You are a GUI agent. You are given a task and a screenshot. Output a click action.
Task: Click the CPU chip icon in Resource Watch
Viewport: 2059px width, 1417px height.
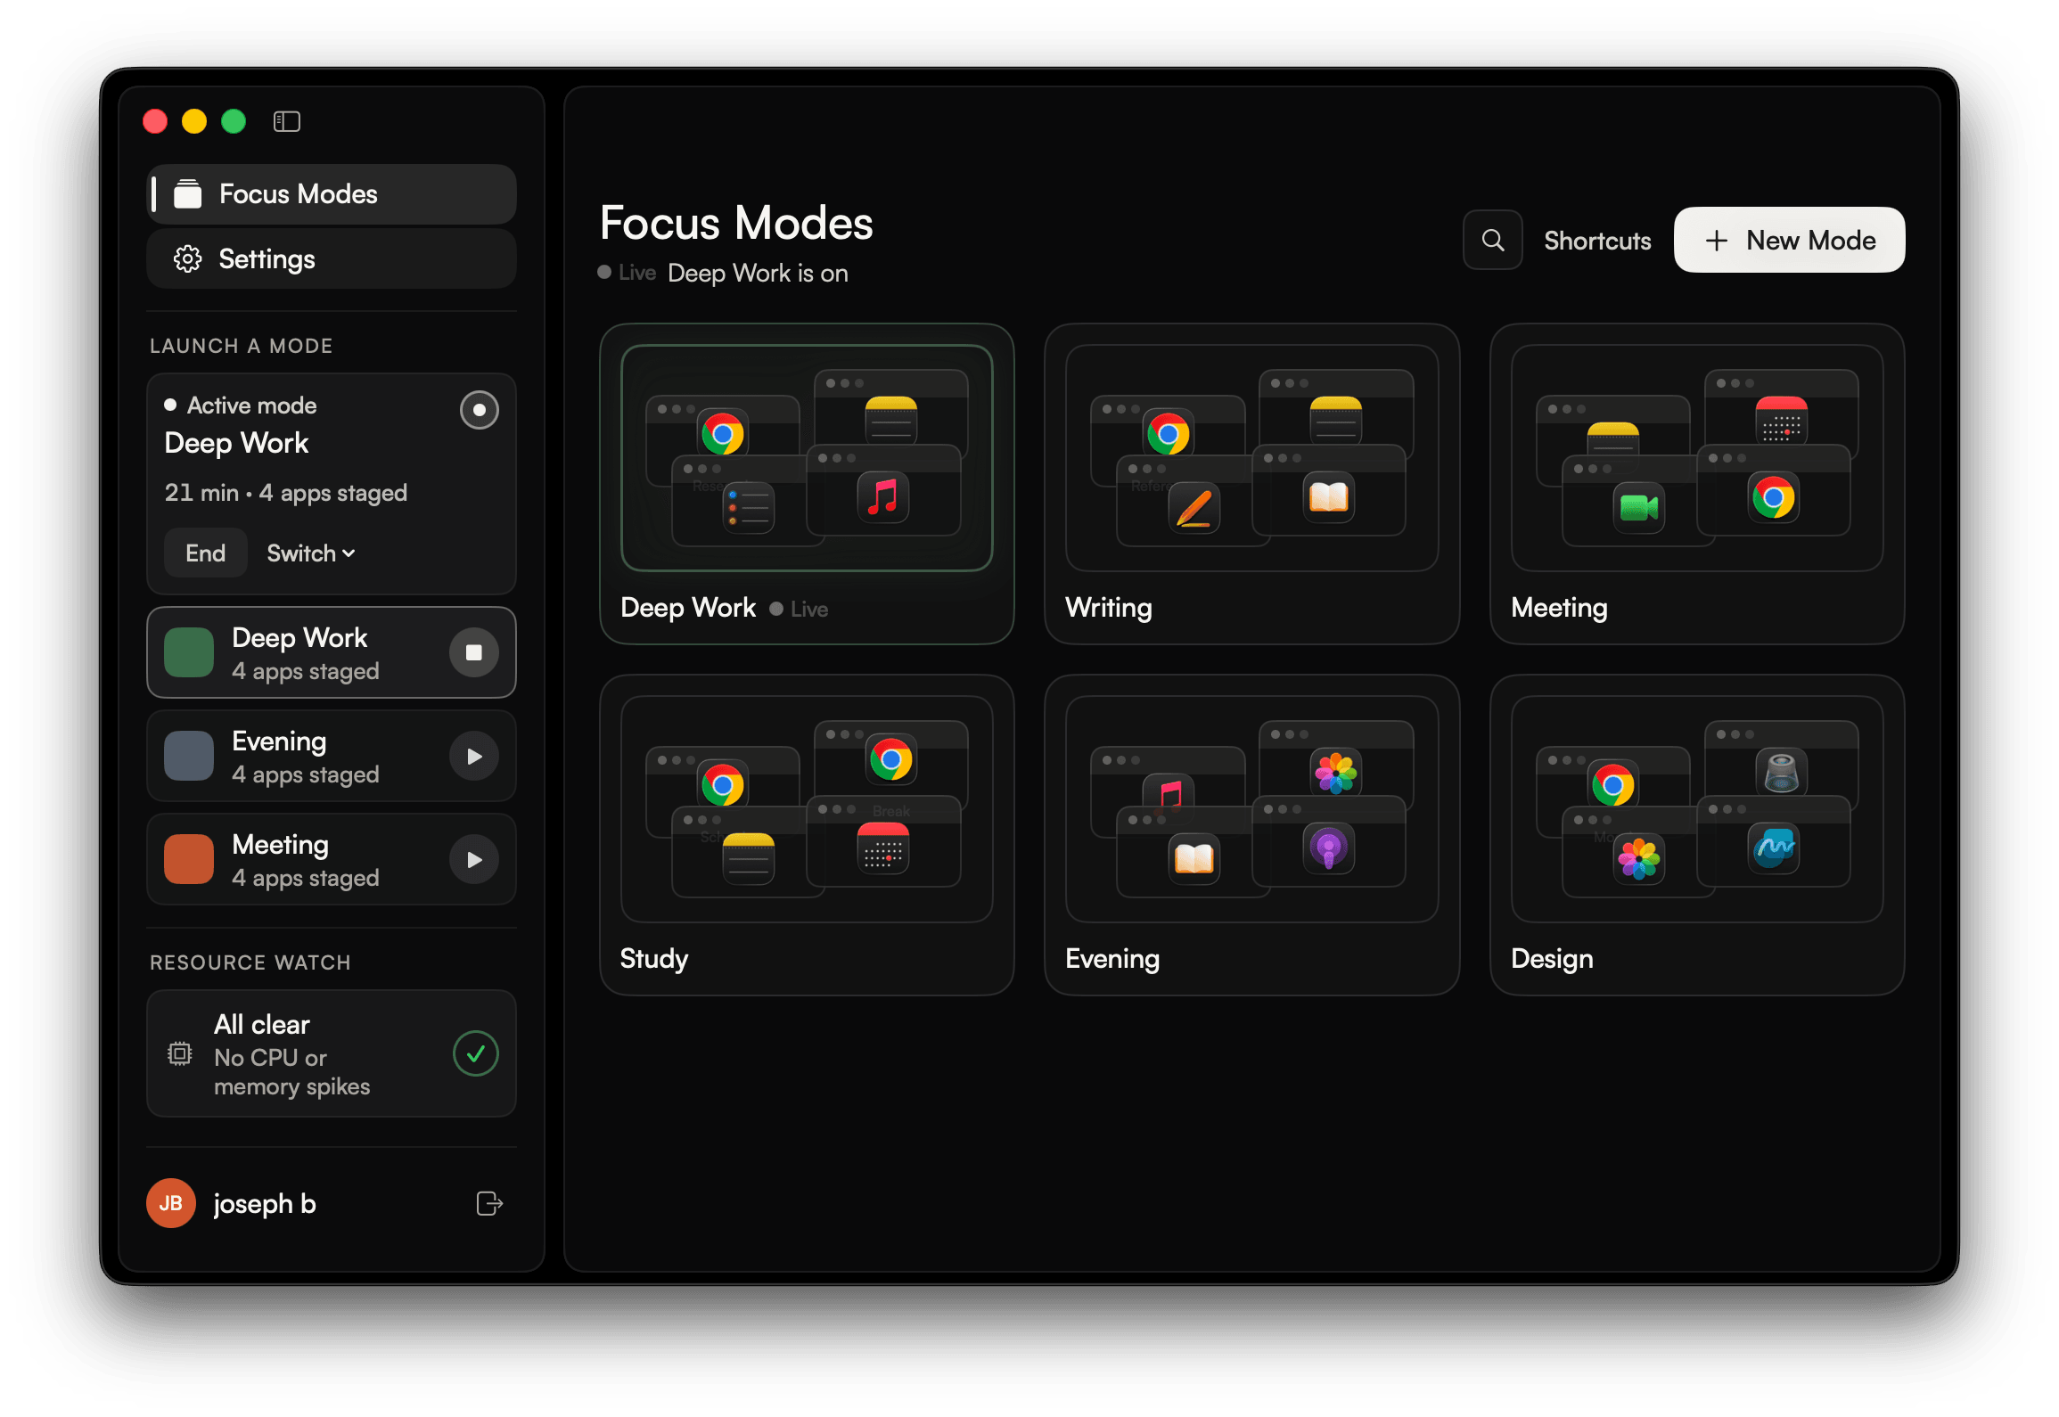[x=180, y=1053]
